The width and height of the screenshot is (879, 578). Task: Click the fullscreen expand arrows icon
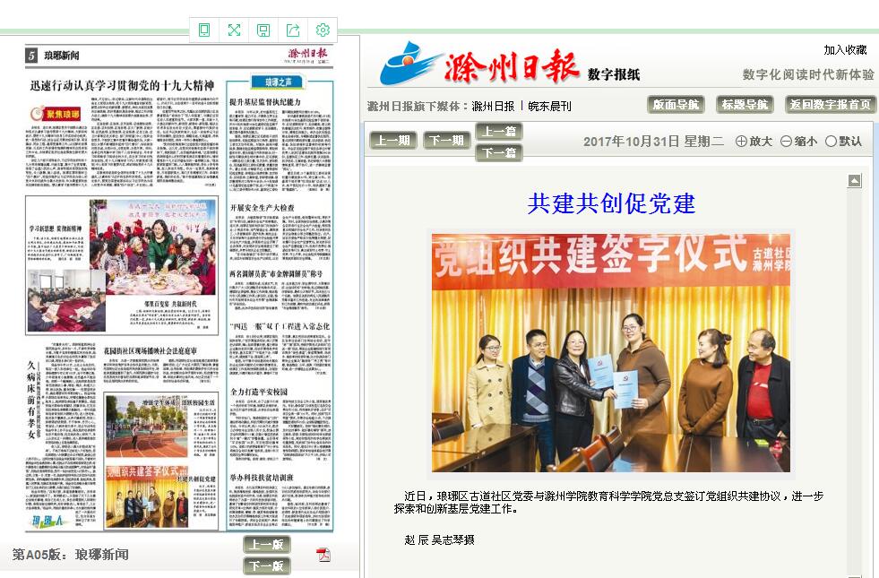tap(234, 30)
